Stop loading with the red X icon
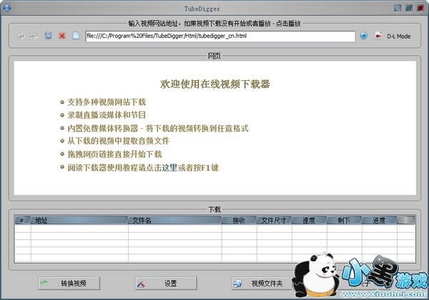The height and width of the screenshot is (300, 429). pyautogui.click(x=62, y=36)
